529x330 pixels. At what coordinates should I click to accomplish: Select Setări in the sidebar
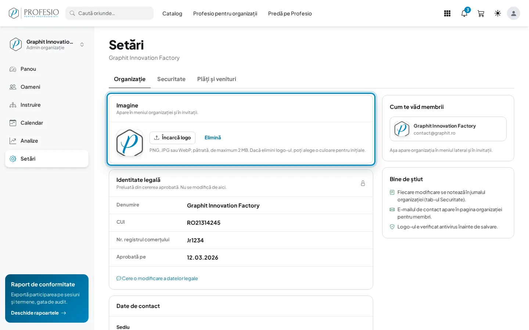47,159
